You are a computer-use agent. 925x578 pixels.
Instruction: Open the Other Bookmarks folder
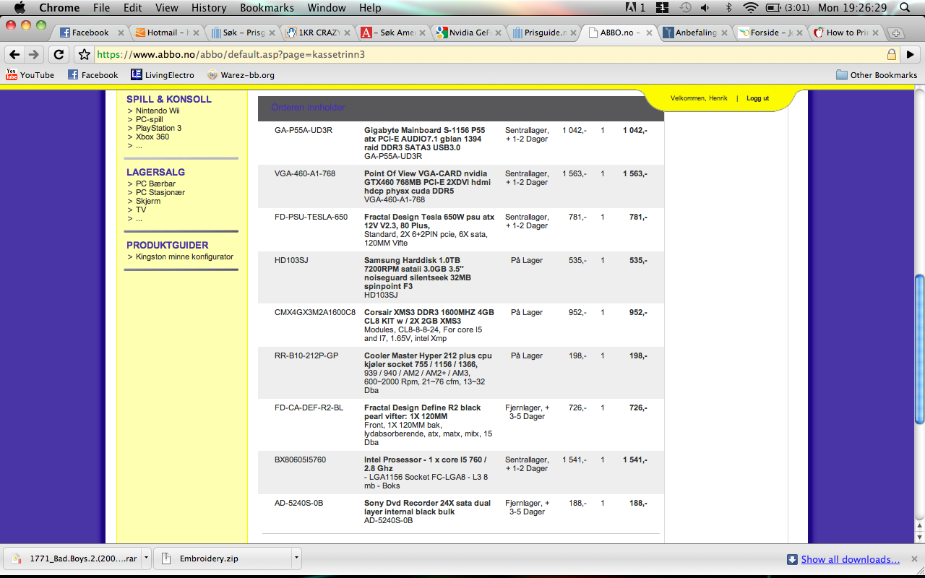[x=876, y=74]
